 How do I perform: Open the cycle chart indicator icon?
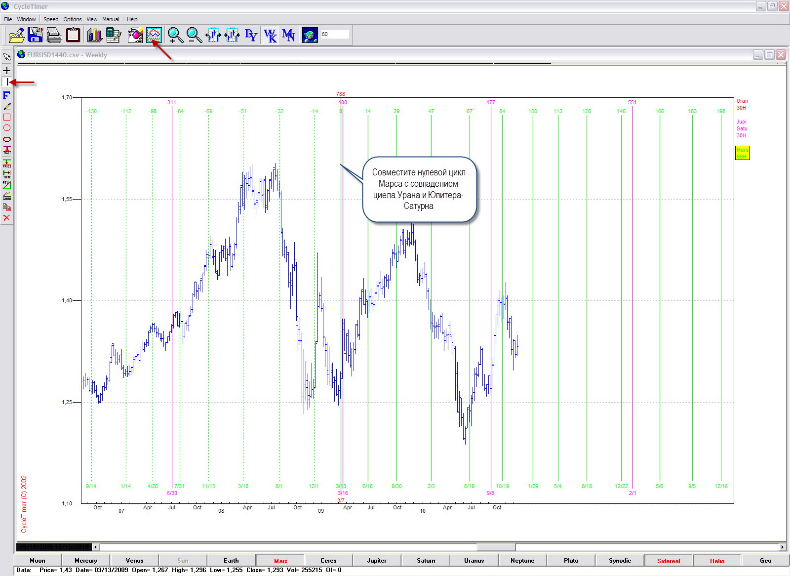coord(154,35)
